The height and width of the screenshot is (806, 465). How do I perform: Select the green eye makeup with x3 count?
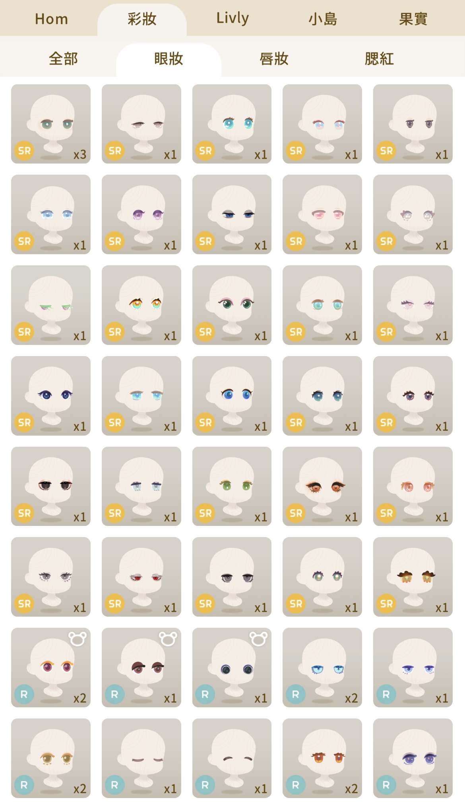(51, 124)
